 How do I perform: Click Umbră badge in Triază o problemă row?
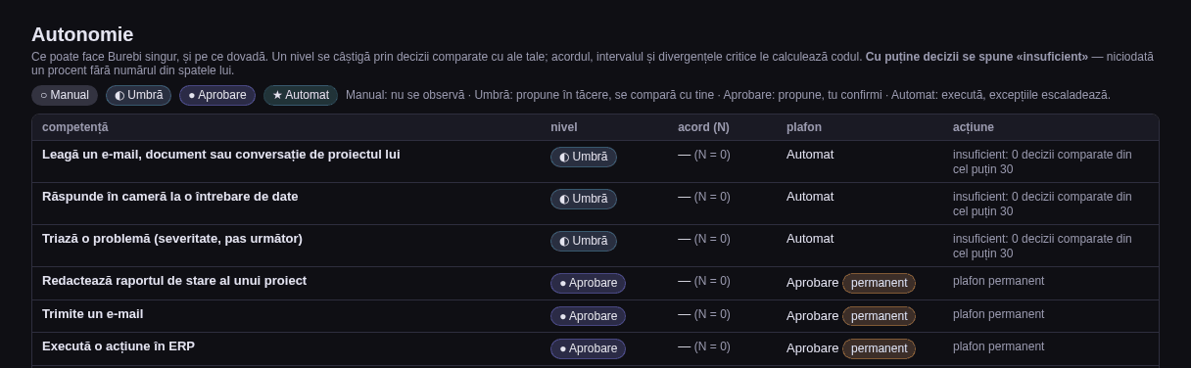[x=584, y=241]
